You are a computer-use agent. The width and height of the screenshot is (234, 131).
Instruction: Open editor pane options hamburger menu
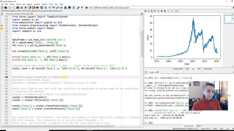pos(142,14)
